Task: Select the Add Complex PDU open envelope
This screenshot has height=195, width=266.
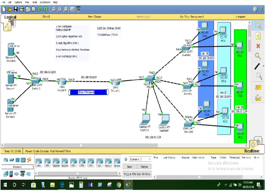Action: (258, 98)
